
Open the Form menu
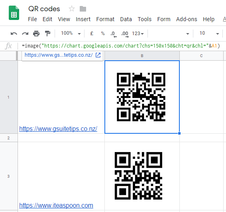point(164,19)
